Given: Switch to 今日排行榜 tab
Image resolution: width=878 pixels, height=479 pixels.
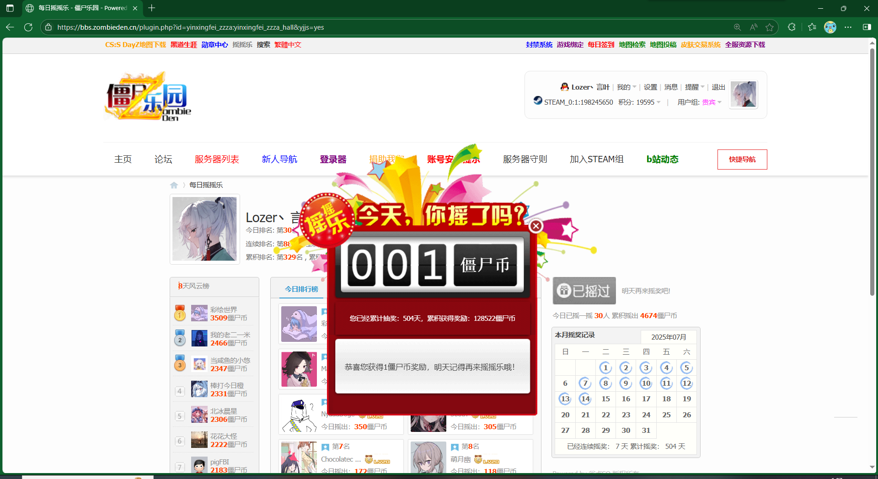Looking at the screenshot, I should tap(301, 289).
